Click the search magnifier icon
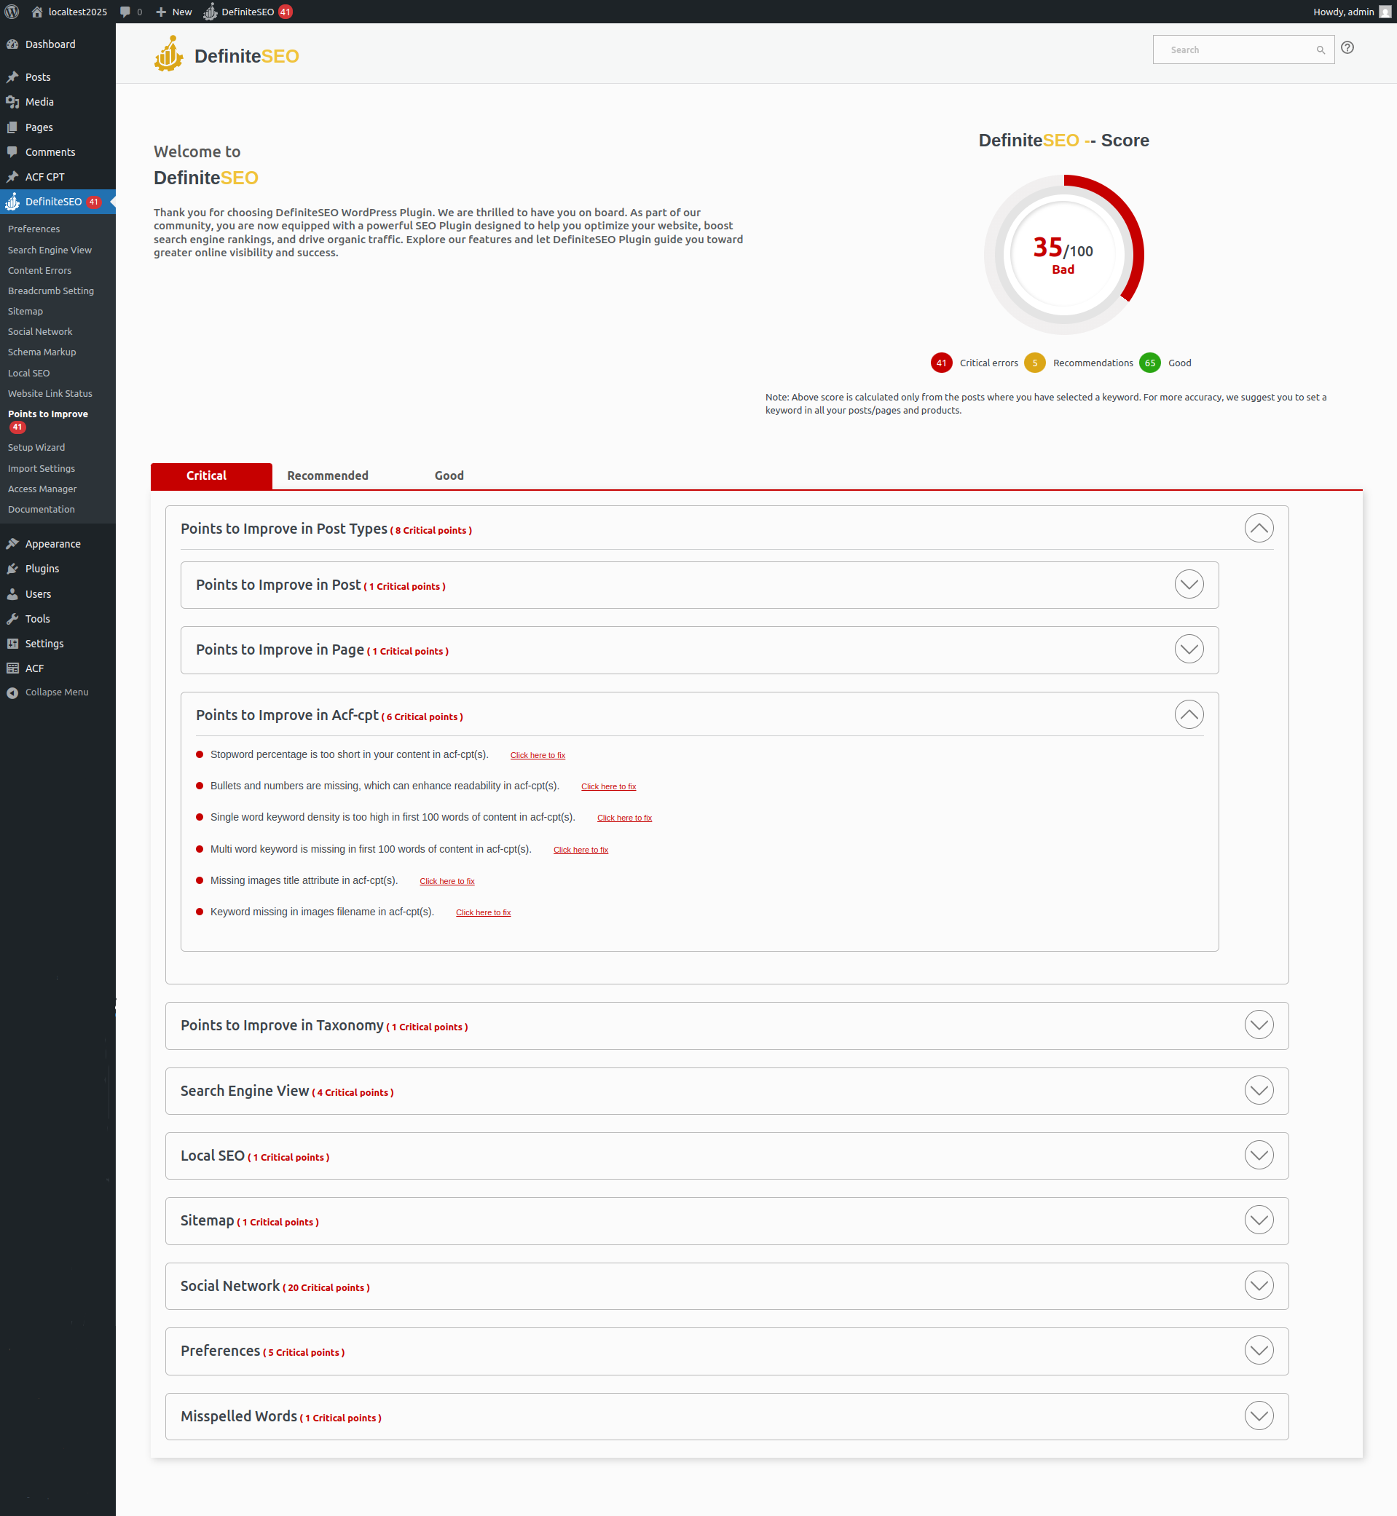This screenshot has height=1516, width=1397. (1321, 49)
